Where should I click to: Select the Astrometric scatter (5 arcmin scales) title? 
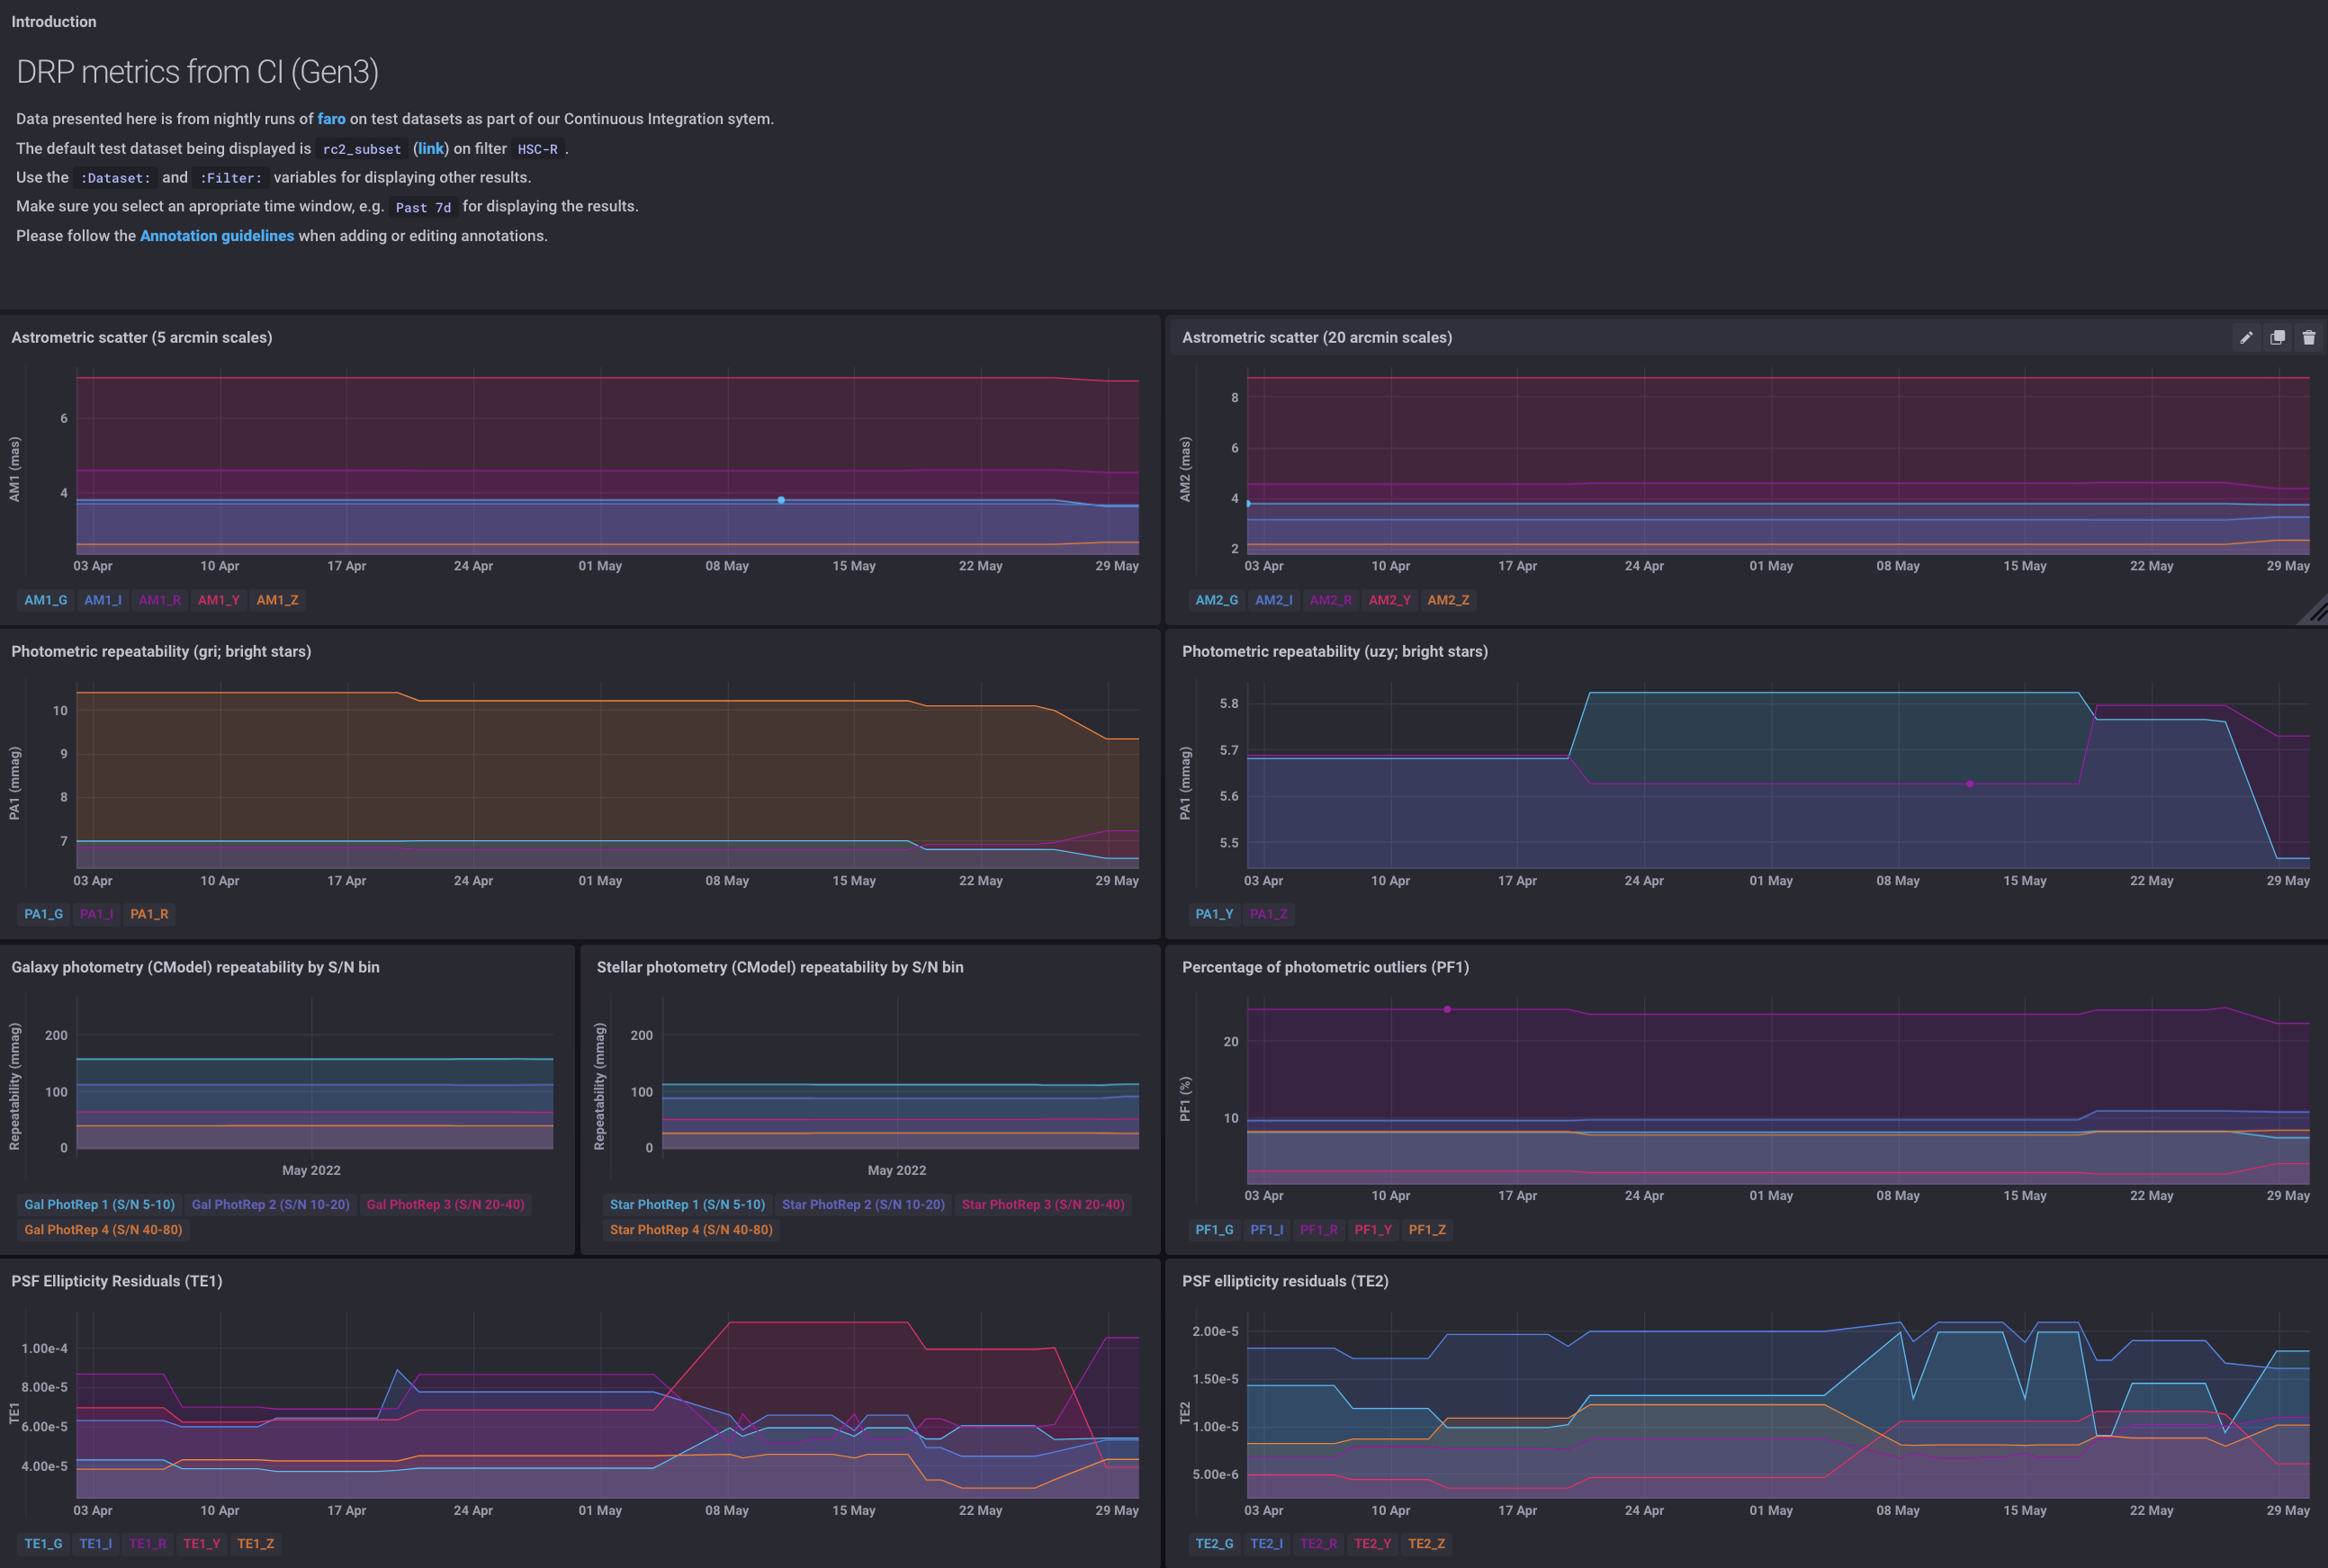(142, 338)
